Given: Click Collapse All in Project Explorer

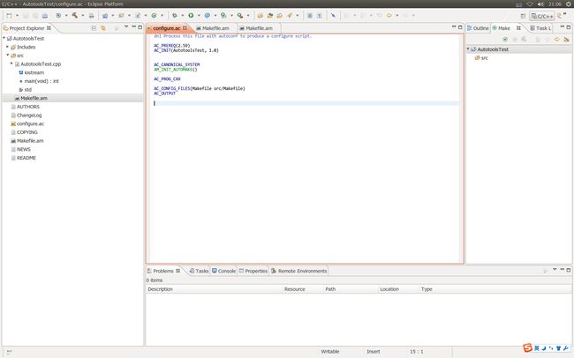Looking at the screenshot, I should 94,28.
